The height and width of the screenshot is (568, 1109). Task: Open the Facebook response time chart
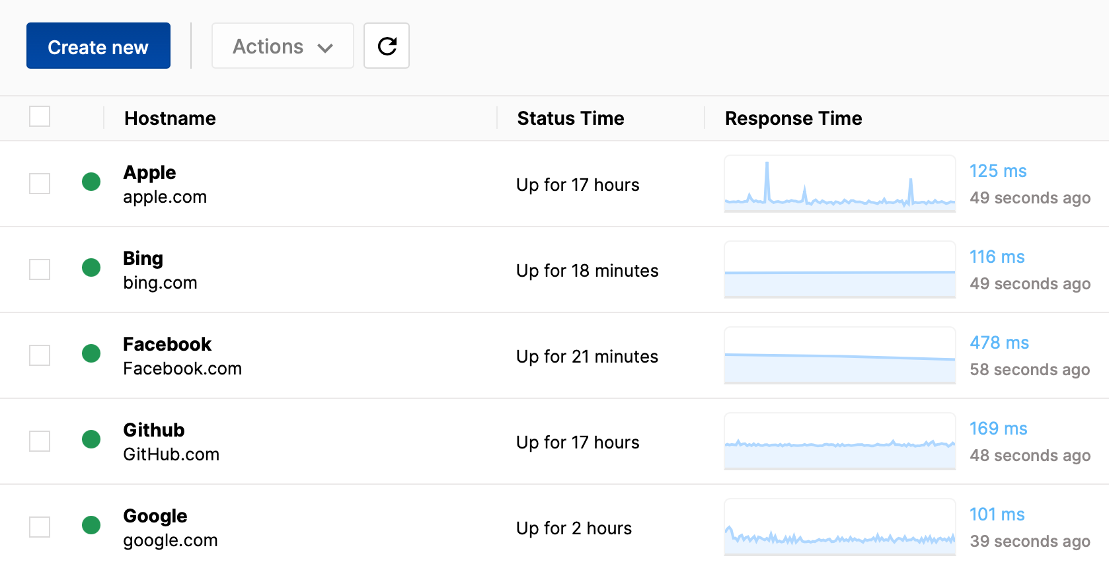pyautogui.click(x=840, y=355)
